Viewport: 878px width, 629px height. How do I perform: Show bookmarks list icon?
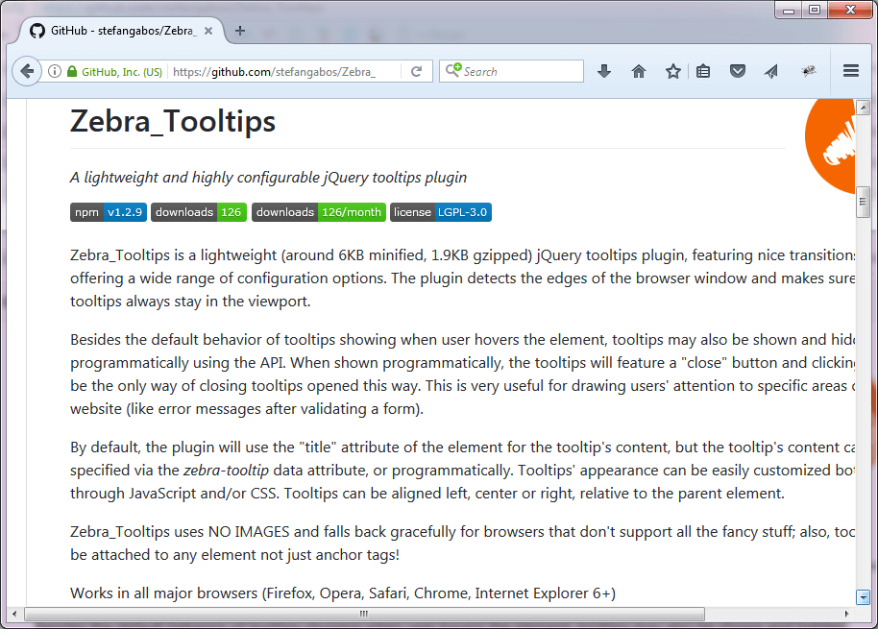[703, 71]
